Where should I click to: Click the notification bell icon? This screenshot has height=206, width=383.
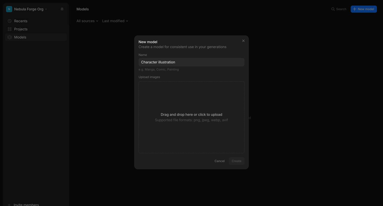[62, 9]
